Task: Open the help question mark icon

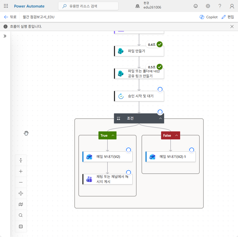Action: (x=220, y=6)
